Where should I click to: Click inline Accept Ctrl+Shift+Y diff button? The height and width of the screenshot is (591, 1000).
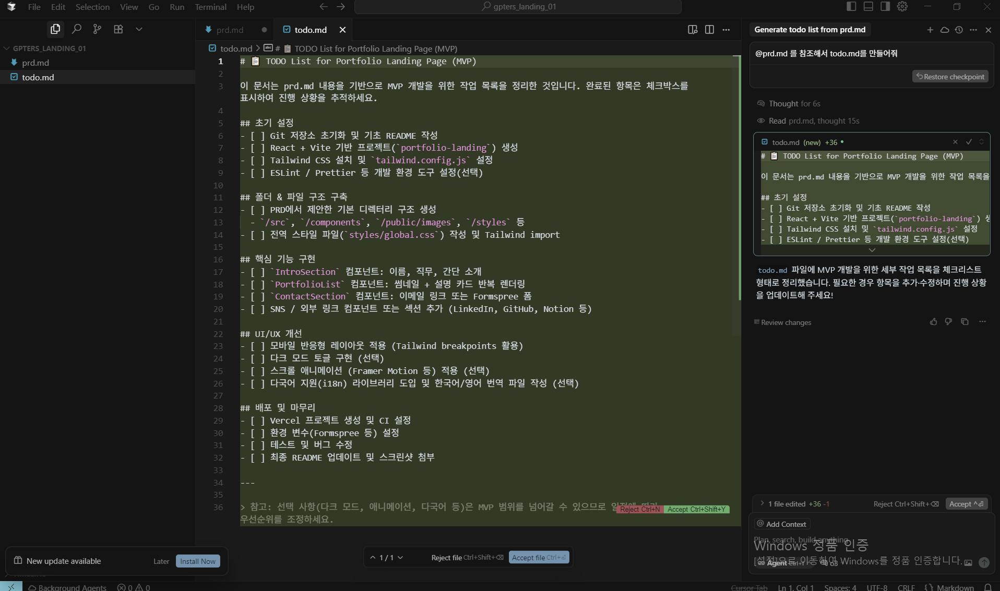tap(697, 510)
